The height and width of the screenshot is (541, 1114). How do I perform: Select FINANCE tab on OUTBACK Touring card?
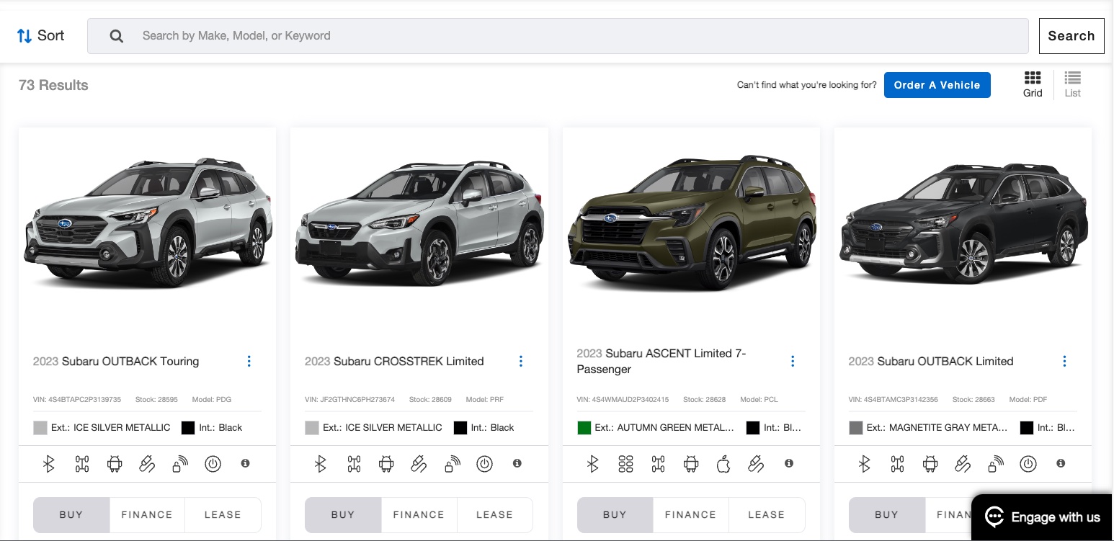click(x=147, y=514)
